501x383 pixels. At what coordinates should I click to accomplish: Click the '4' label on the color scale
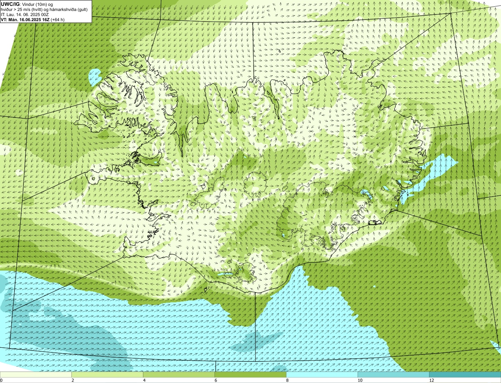tap(144, 380)
